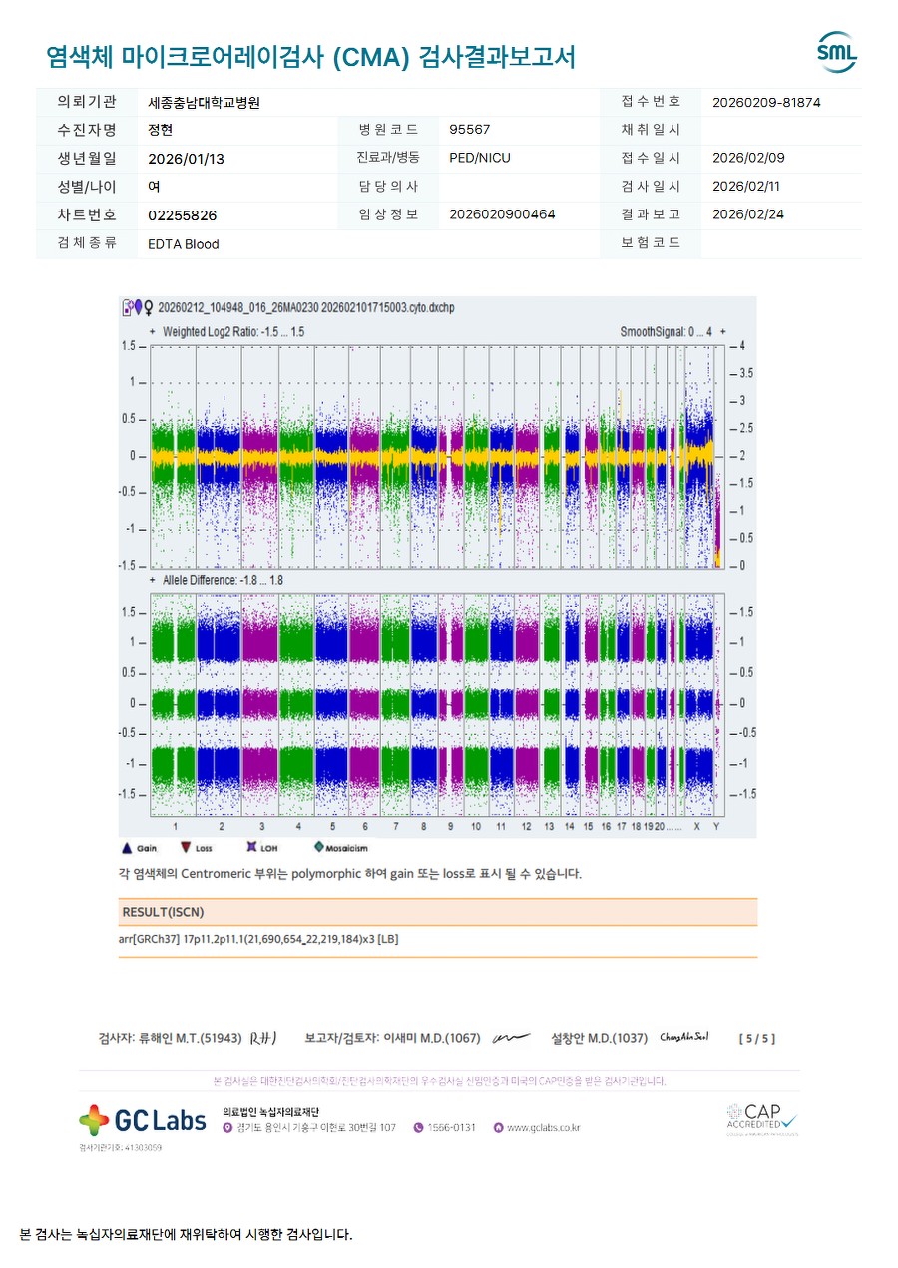
Task: Click the name 설창안 M.D.(1037)
Action: [600, 1039]
